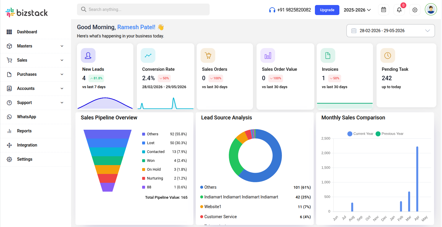Click the April bar in sales chart

[417, 179]
